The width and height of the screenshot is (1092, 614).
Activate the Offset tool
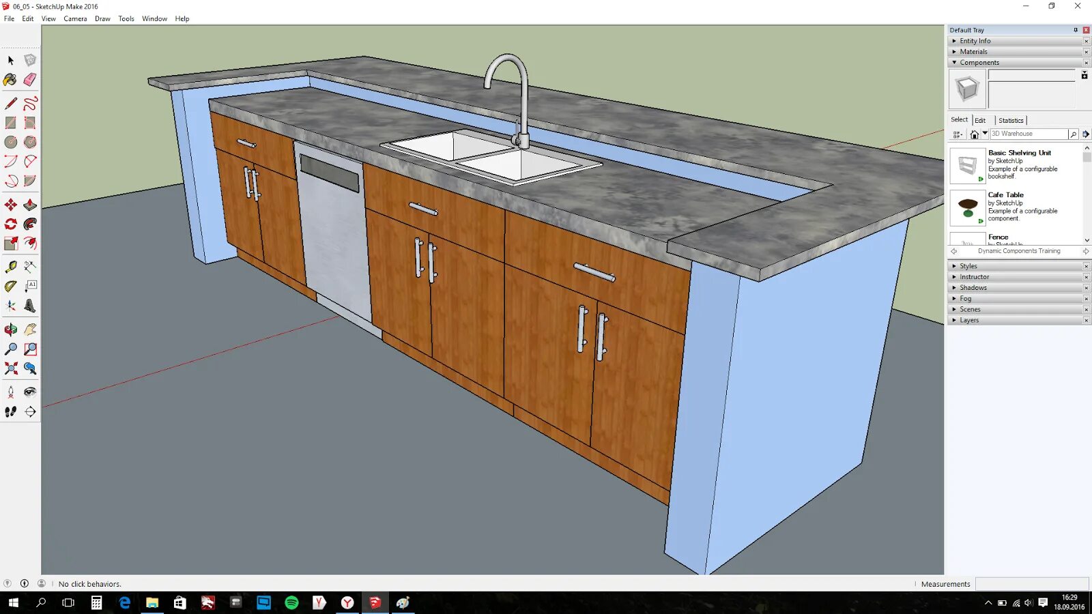pos(30,243)
